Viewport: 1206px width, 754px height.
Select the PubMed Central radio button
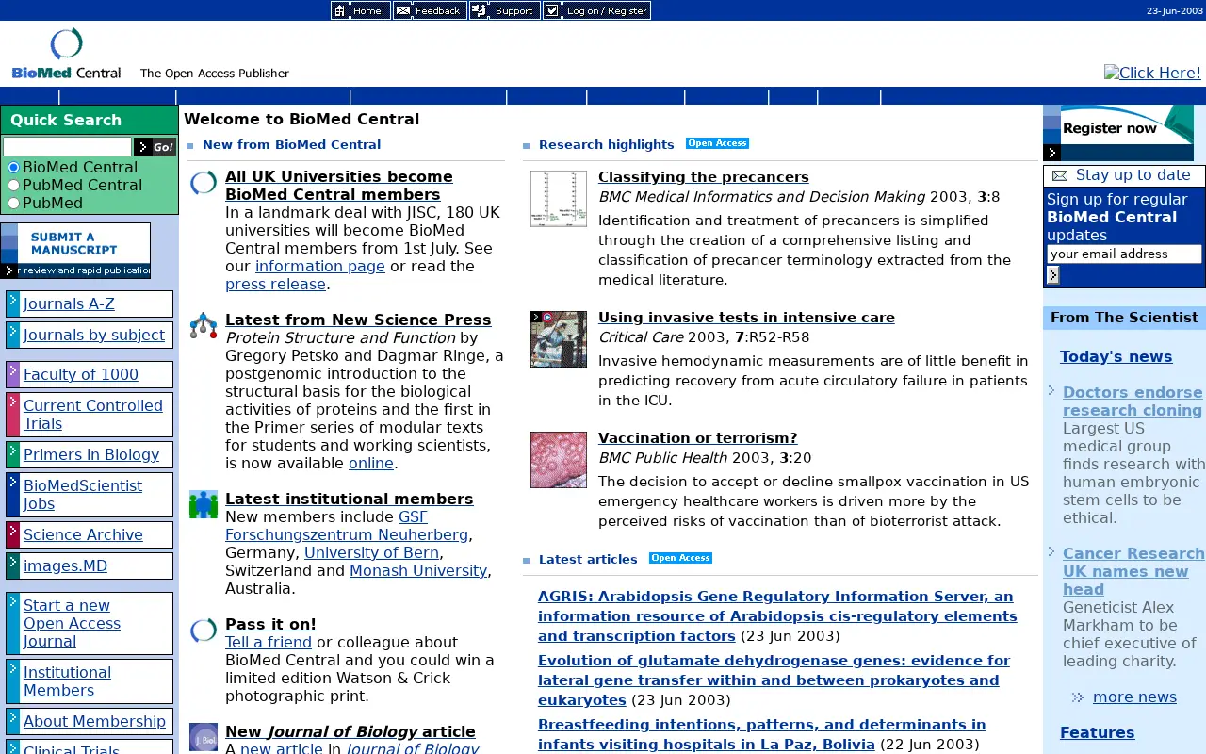point(13,186)
